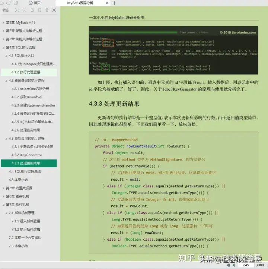The image size is (268, 269).
Task: Click the 第7章 插件机制 label
Action: pyautogui.click(x=17, y=205)
